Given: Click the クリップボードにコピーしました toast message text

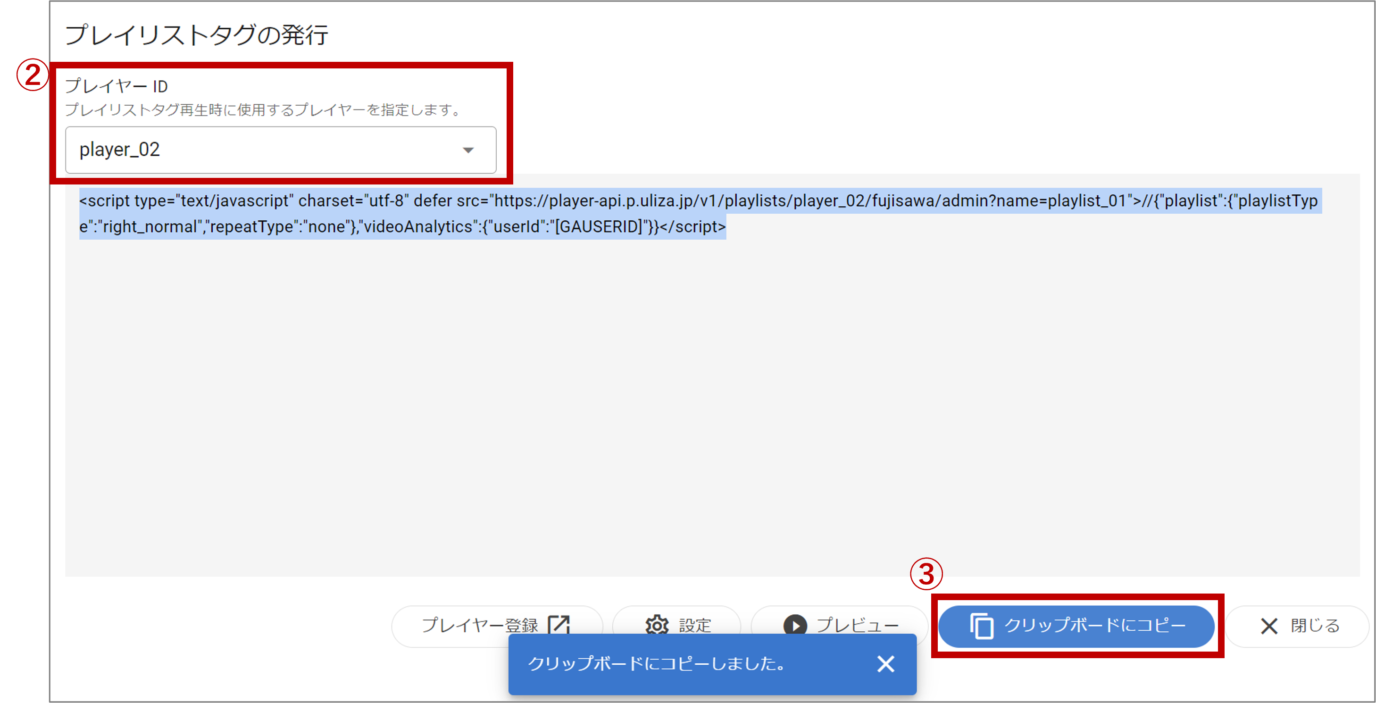Looking at the screenshot, I should (657, 664).
